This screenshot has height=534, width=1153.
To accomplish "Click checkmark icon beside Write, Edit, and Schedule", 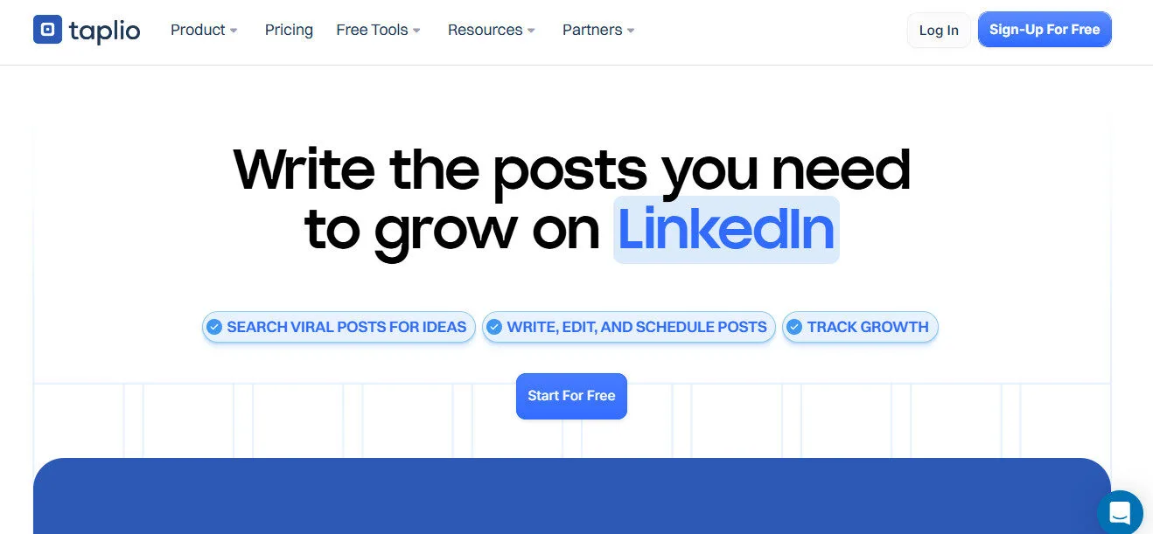I will tap(494, 327).
